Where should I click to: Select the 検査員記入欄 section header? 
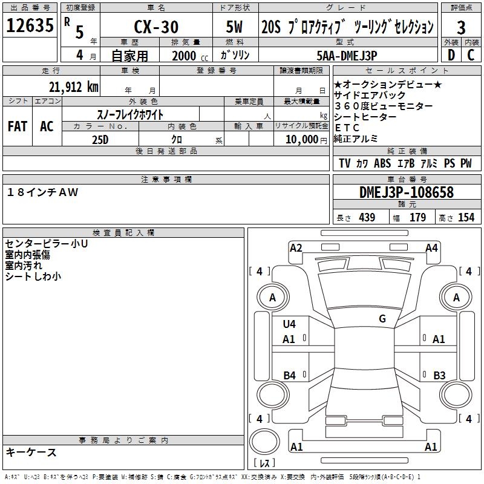tap(123, 233)
